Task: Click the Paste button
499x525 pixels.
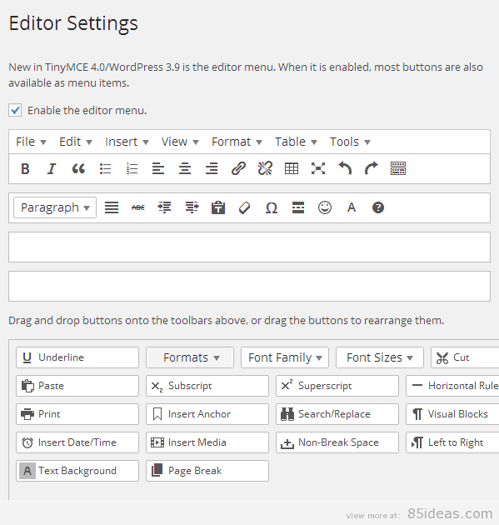Action: coord(77,386)
